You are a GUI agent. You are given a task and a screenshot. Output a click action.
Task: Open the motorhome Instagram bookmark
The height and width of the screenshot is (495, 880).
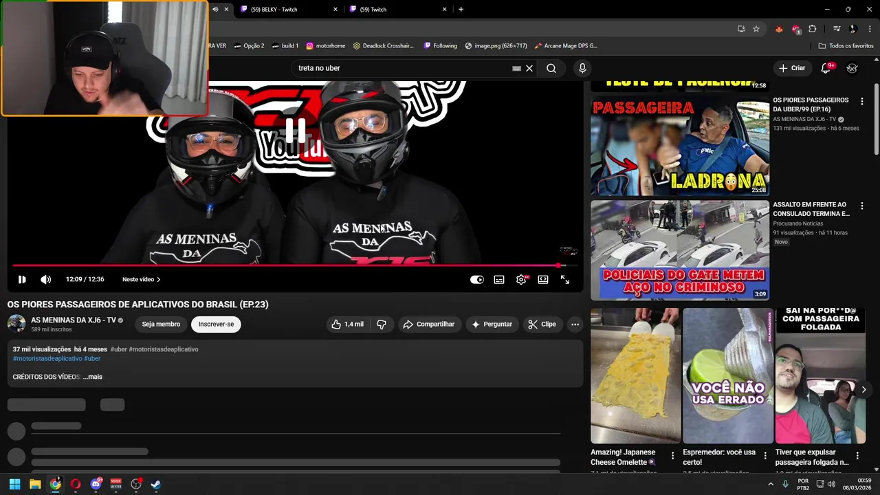click(x=326, y=46)
